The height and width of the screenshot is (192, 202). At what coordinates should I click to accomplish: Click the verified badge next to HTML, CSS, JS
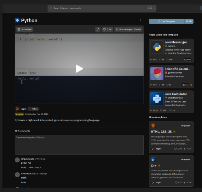(174, 132)
